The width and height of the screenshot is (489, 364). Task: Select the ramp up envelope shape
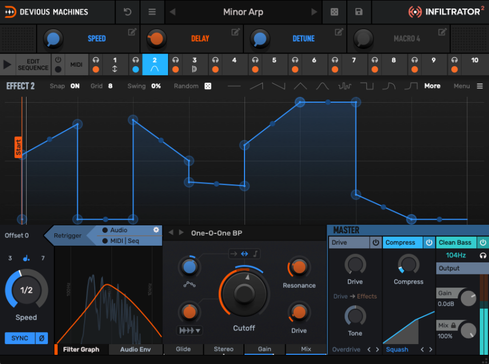256,86
